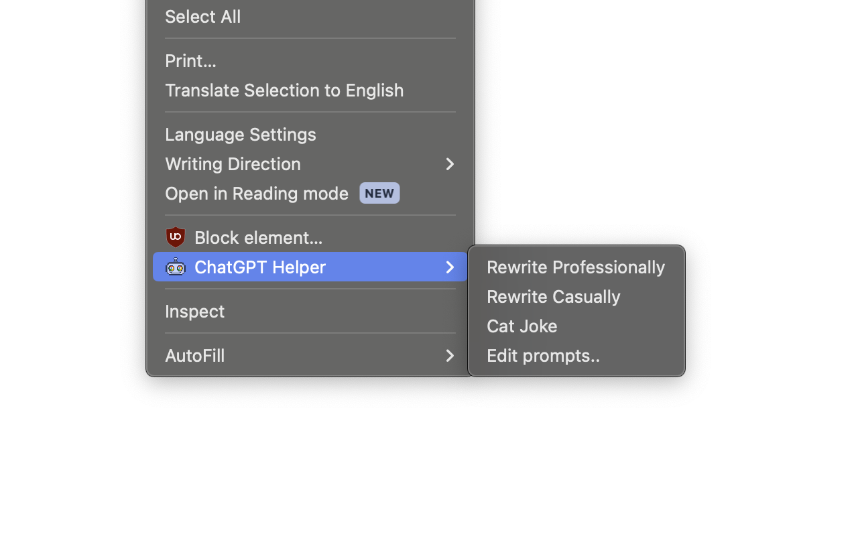Open the ChatGPT Helper submenu chevron

pos(449,267)
